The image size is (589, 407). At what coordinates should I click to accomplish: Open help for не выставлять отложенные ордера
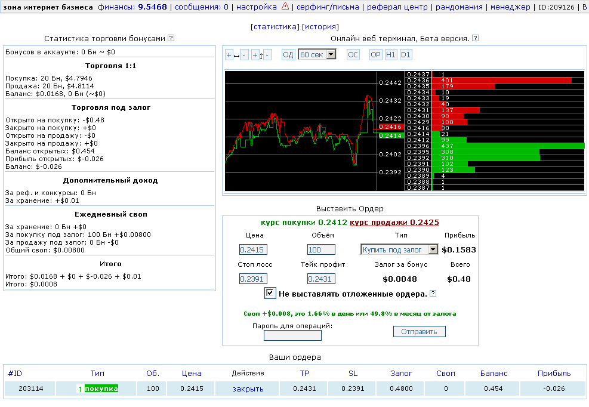click(x=433, y=294)
